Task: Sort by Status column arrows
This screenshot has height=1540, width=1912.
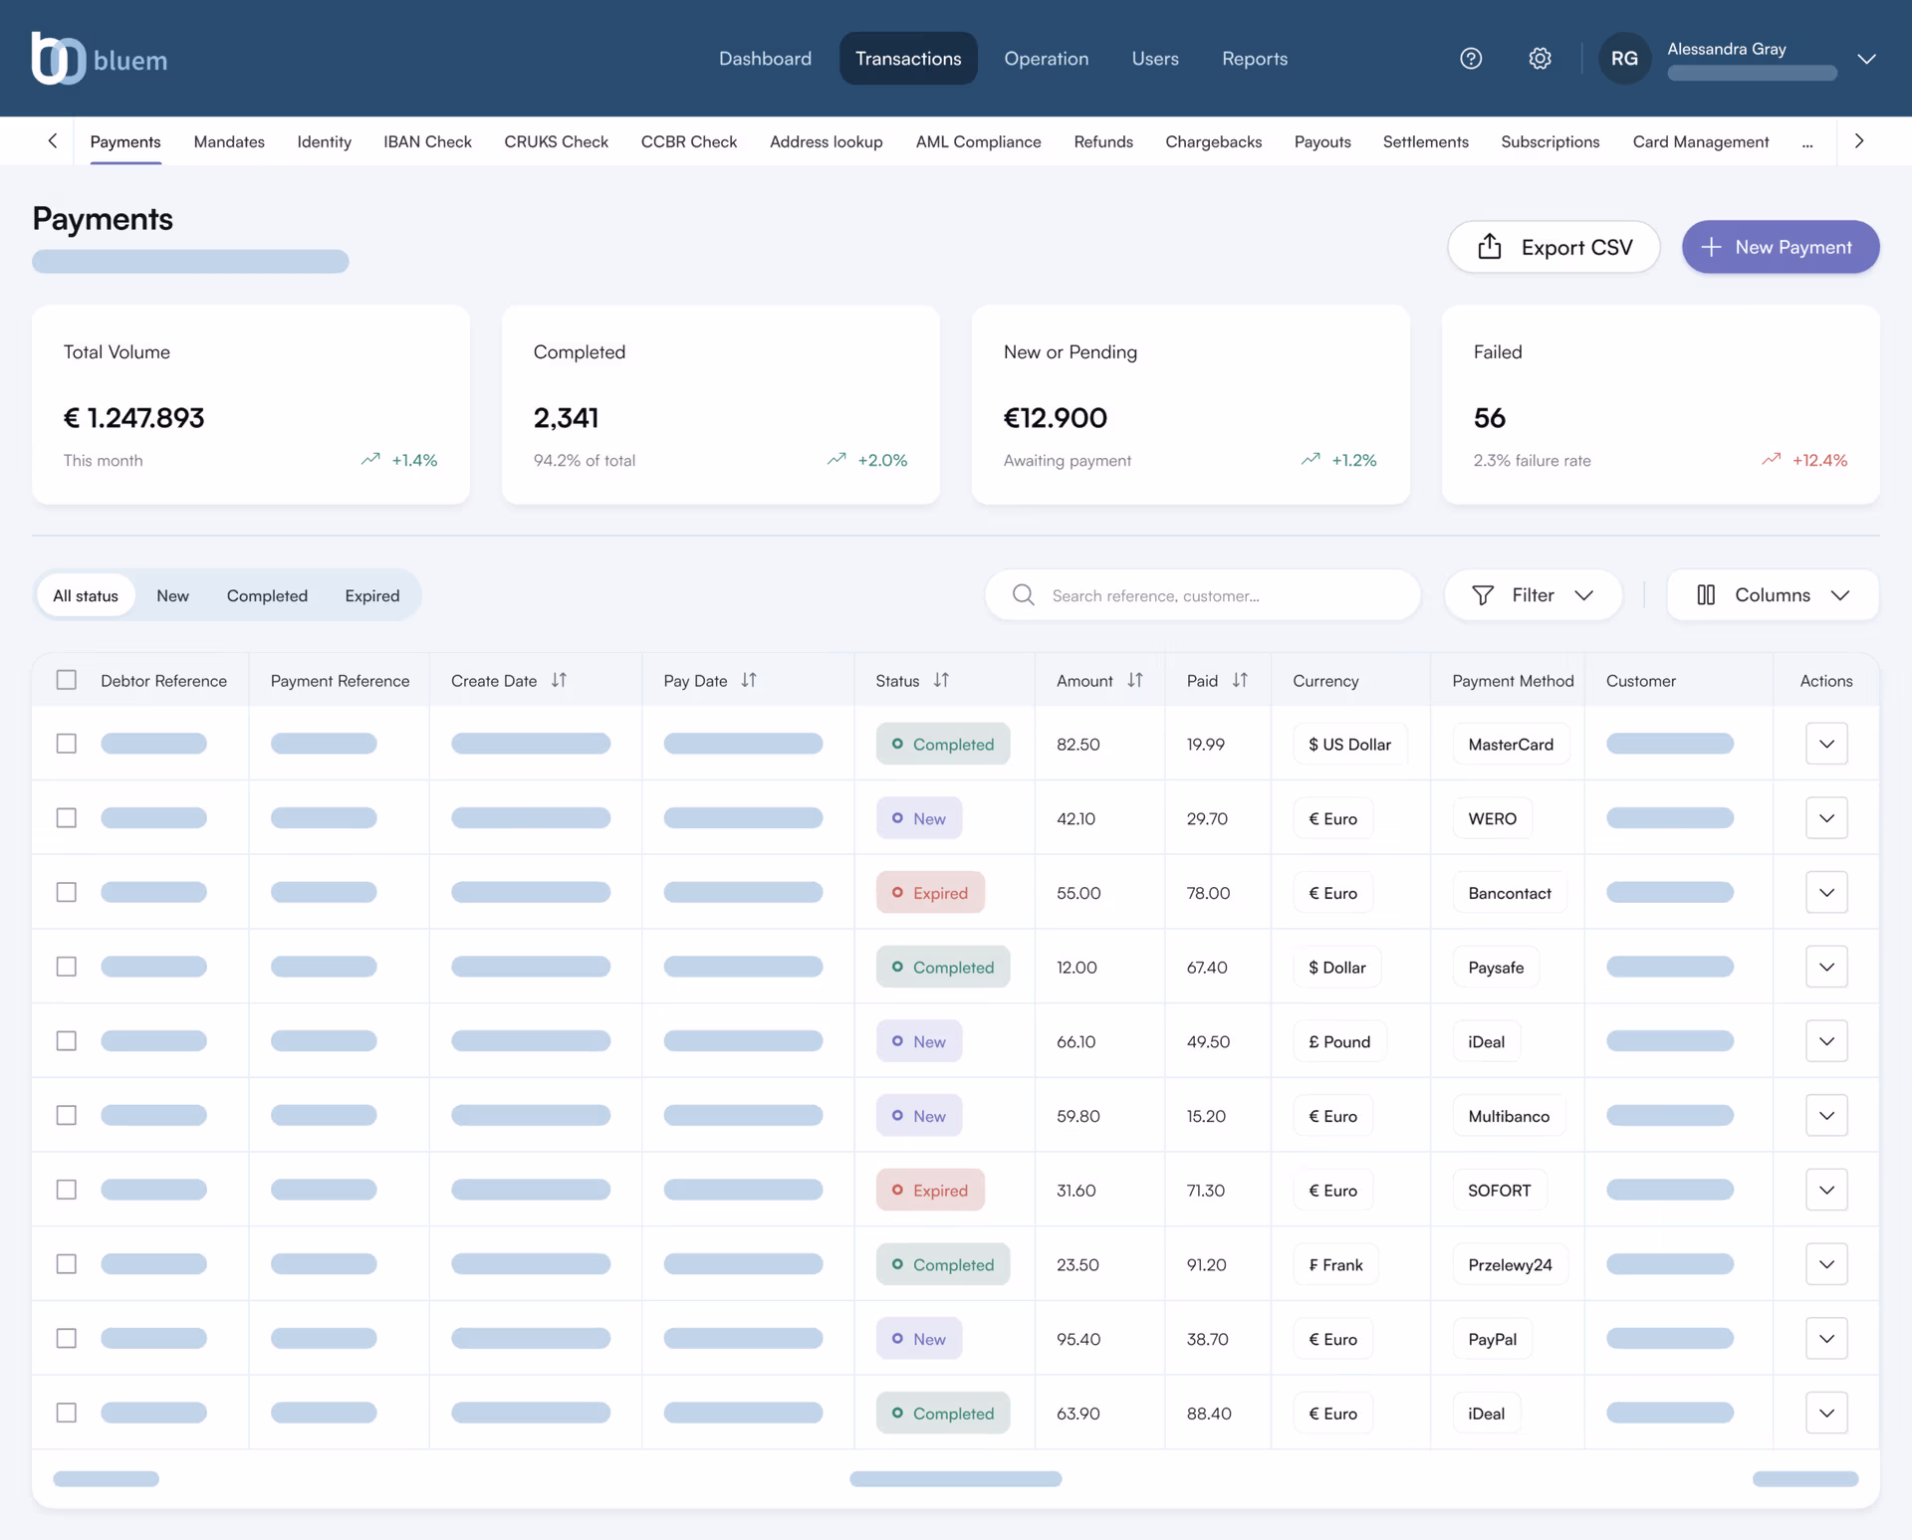Action: click(x=941, y=680)
